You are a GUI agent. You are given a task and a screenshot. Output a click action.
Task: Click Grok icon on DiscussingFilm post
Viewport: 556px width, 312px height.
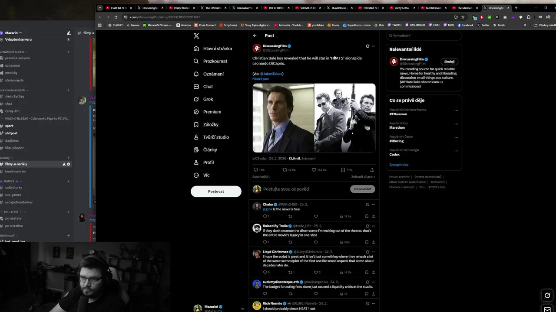tap(367, 46)
